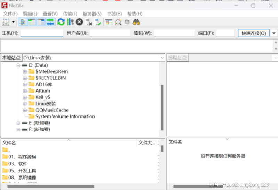Open the 编辑(E) menu
Image resolution: width=278 pixels, height=190 pixels.
click(x=30, y=14)
